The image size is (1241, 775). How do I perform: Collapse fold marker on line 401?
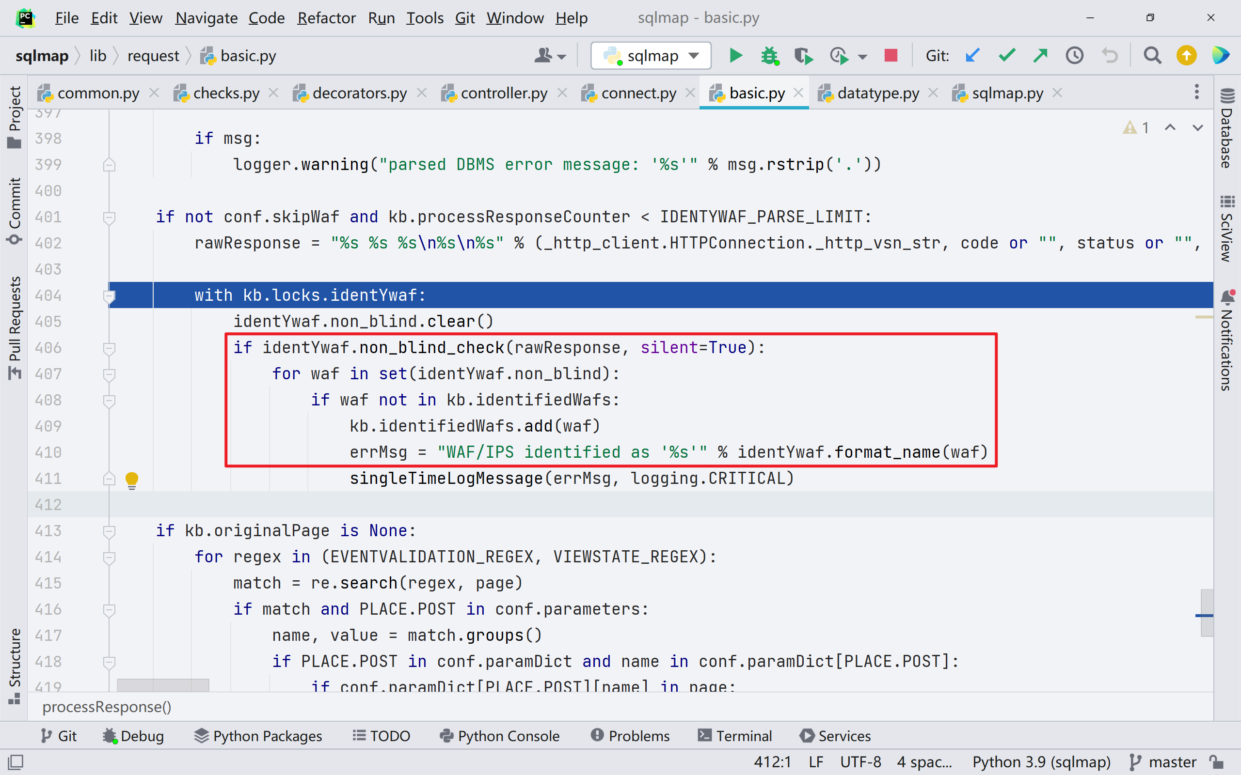[109, 217]
